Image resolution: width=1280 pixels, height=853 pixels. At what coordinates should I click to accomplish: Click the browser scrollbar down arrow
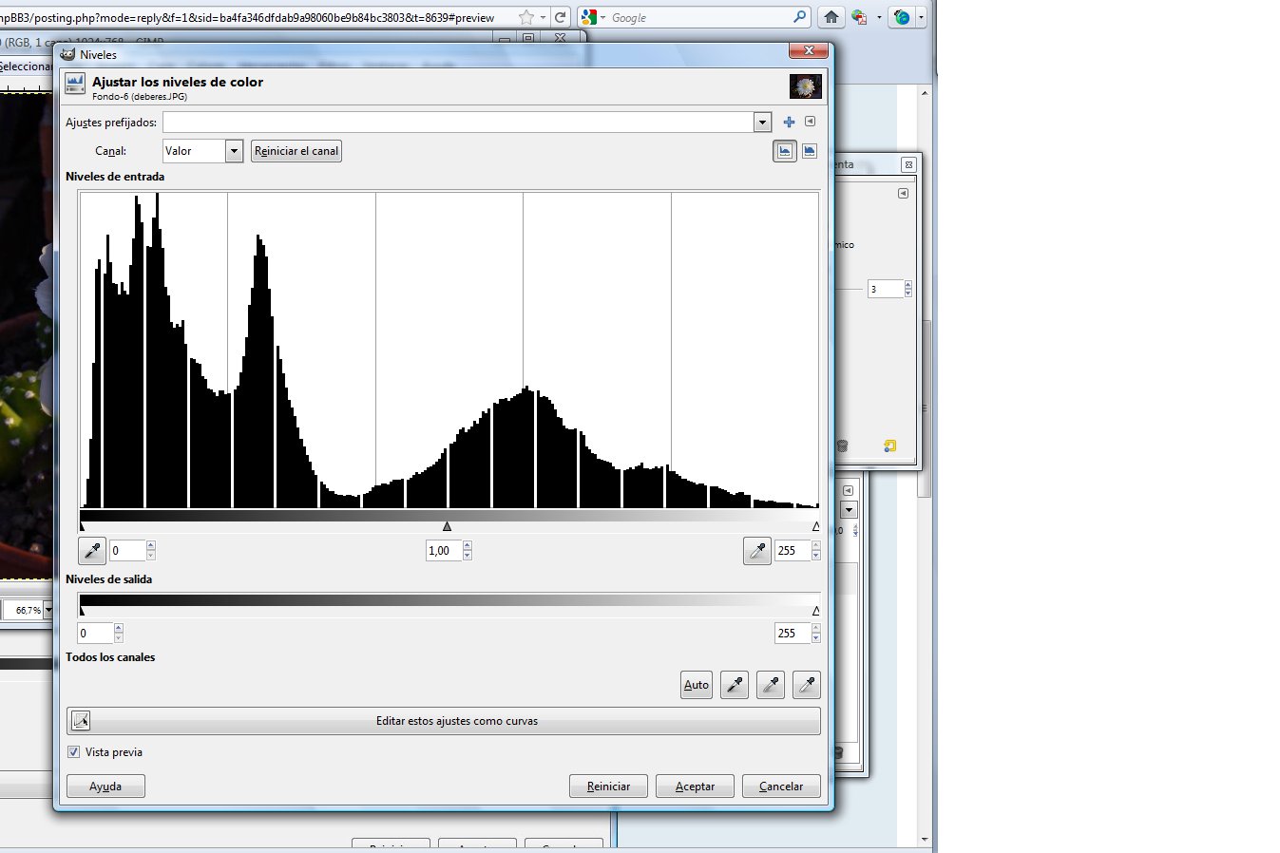coord(925,840)
